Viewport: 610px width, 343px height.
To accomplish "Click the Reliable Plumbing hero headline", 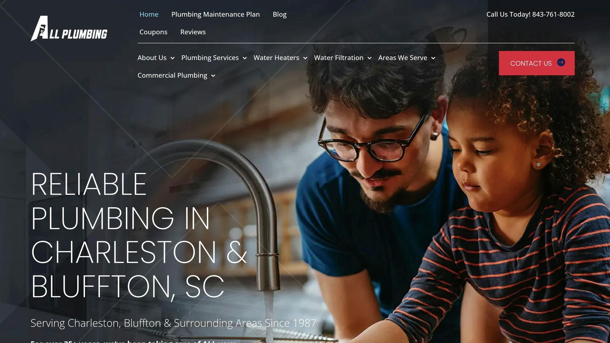I will [x=139, y=235].
